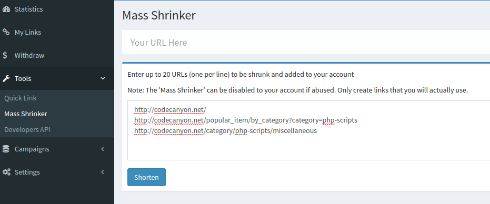Click the Campaigns database icon

[x=6, y=149]
